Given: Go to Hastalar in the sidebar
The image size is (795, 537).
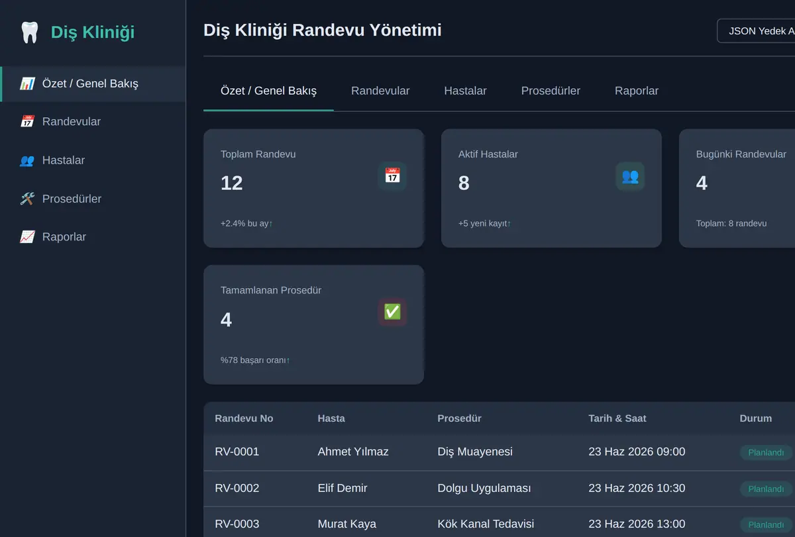Looking at the screenshot, I should tap(93, 160).
